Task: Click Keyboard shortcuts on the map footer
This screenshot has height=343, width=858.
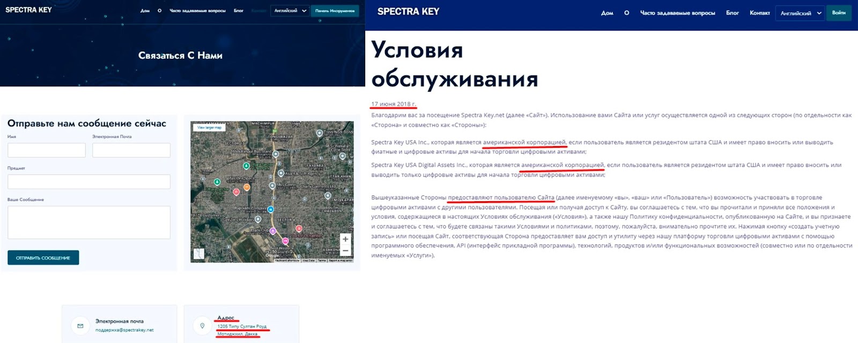Action: pyautogui.click(x=288, y=261)
